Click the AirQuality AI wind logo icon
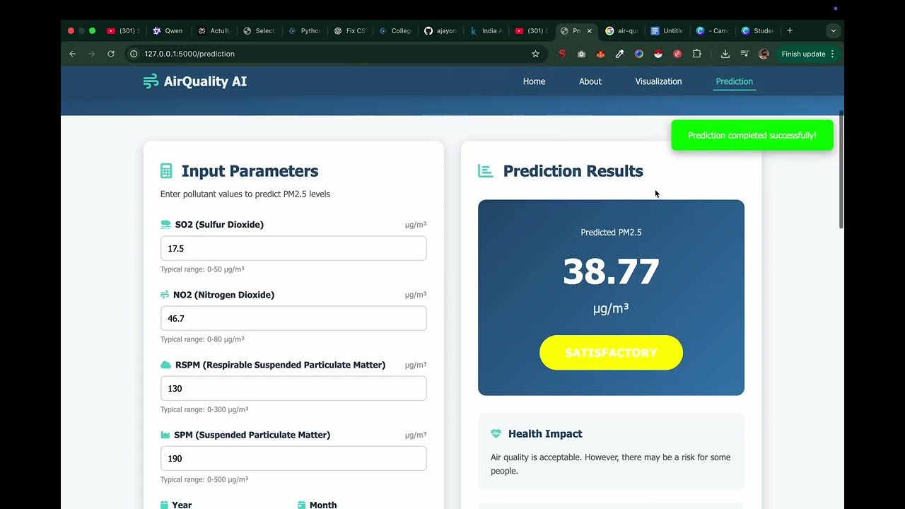This screenshot has width=905, height=509. coord(151,81)
